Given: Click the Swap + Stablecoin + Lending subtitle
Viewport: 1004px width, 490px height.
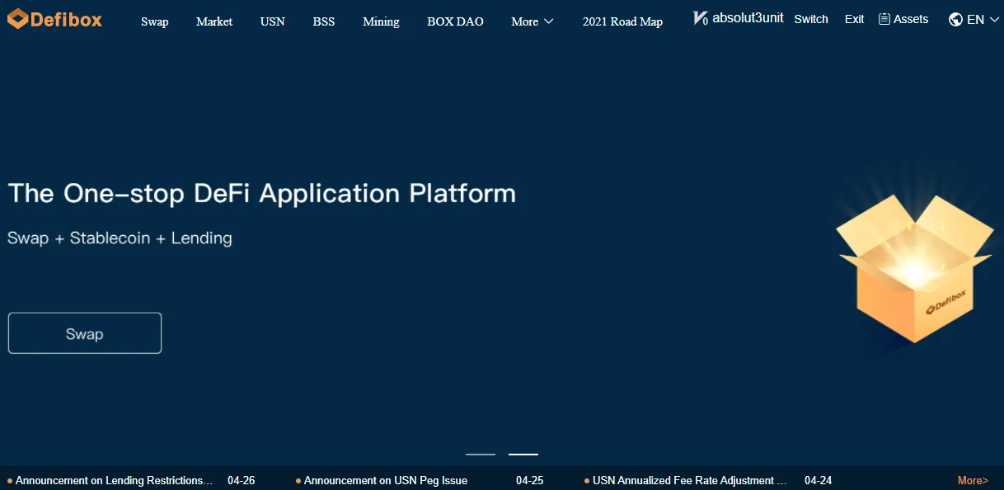Looking at the screenshot, I should pos(120,238).
